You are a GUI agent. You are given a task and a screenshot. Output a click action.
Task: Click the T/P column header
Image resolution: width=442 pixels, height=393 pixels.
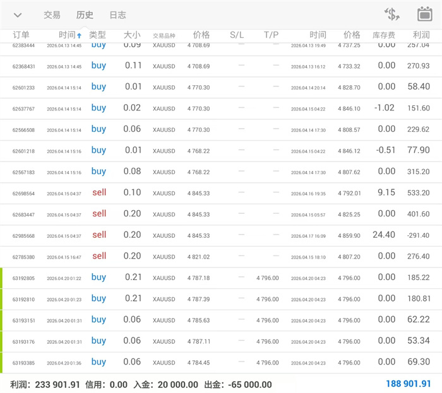coord(271,35)
